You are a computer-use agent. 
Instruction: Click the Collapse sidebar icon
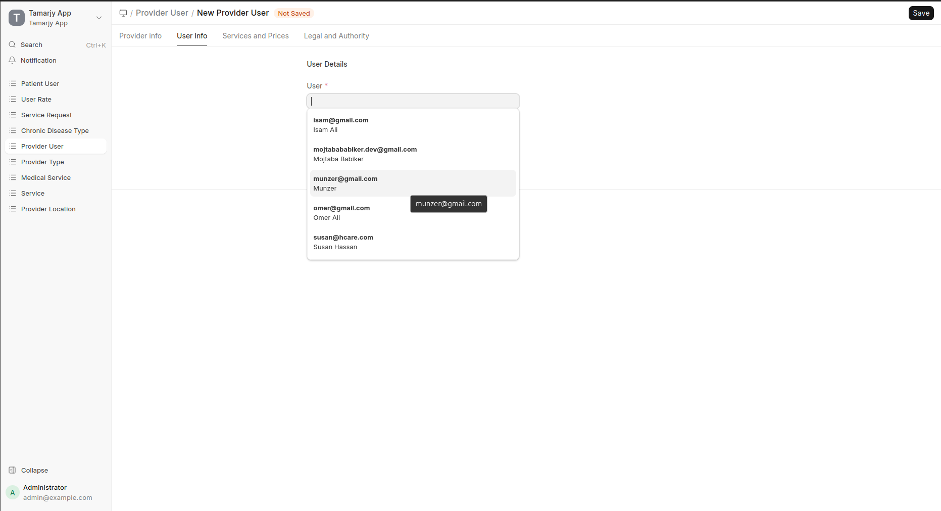(x=12, y=471)
